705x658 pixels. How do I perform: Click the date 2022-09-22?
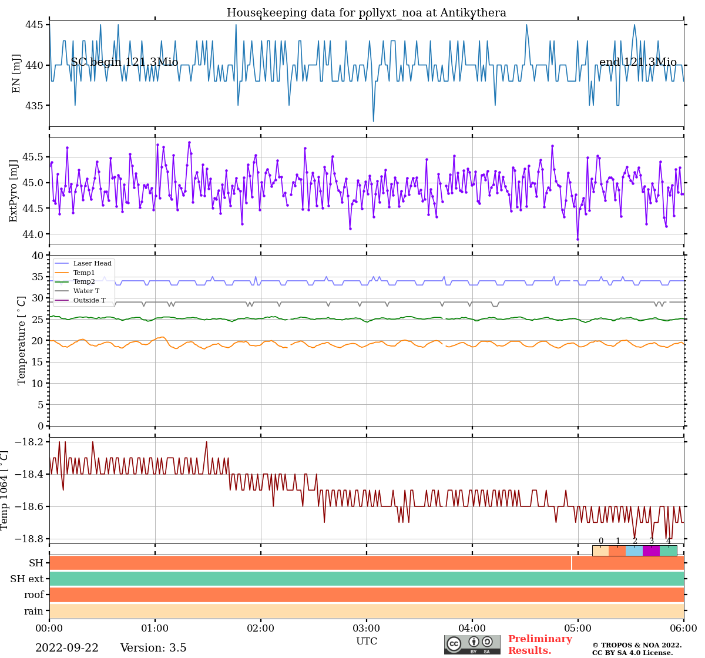(x=67, y=648)
